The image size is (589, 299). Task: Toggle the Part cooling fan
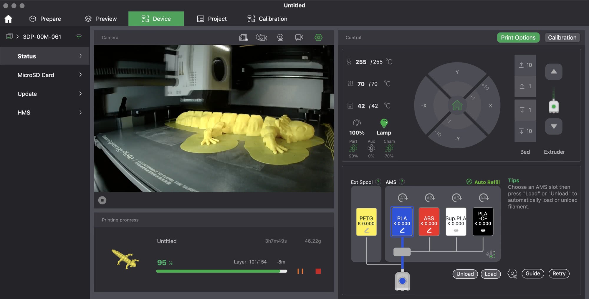[353, 148]
